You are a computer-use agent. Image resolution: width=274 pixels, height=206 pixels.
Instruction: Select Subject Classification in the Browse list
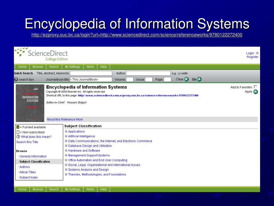coord(35,161)
